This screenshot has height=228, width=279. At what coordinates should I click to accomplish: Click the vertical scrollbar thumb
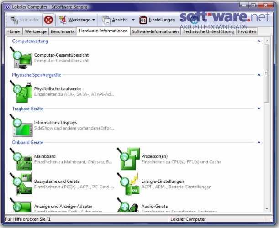point(267,73)
